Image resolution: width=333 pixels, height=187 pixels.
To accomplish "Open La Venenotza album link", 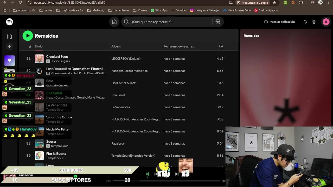I will pos(120,107).
